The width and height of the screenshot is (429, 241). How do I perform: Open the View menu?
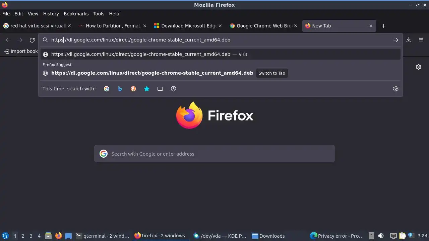(x=33, y=14)
